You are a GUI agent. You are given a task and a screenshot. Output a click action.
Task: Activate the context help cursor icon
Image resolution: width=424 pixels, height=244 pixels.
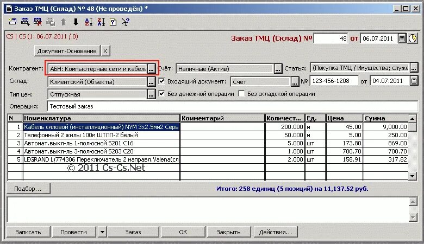coord(125,22)
